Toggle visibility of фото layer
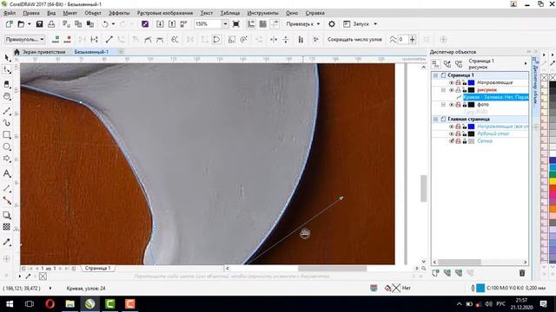The image size is (556, 312). point(452,105)
